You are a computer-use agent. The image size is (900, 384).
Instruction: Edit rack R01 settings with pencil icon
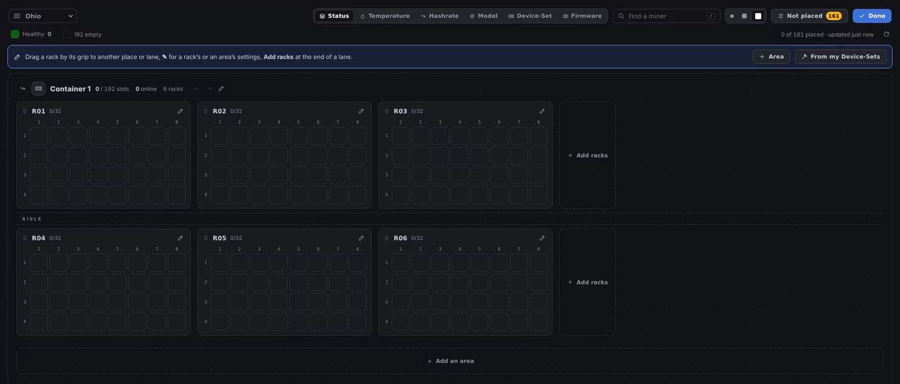(x=180, y=111)
